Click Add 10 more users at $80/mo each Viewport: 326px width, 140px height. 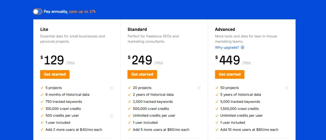[x=249, y=130]
